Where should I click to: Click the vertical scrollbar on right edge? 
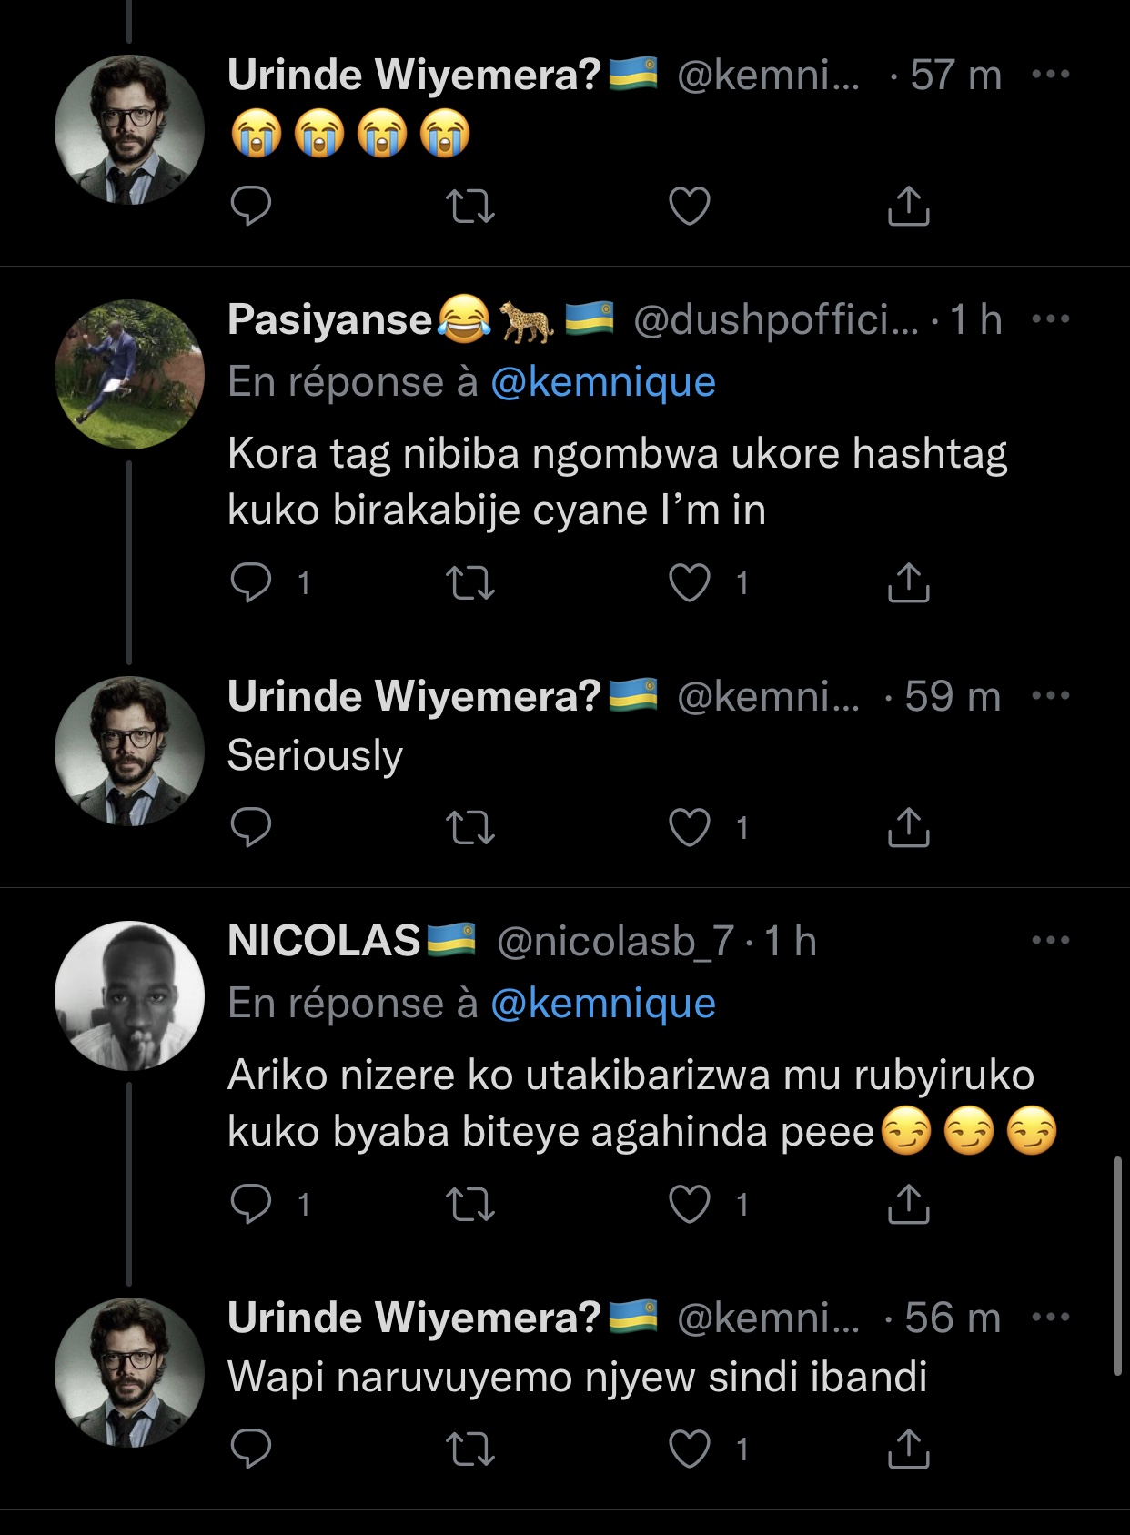(x=1117, y=1265)
